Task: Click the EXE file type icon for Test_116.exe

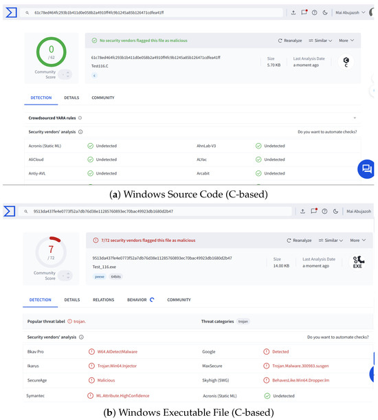Action: pos(357,262)
